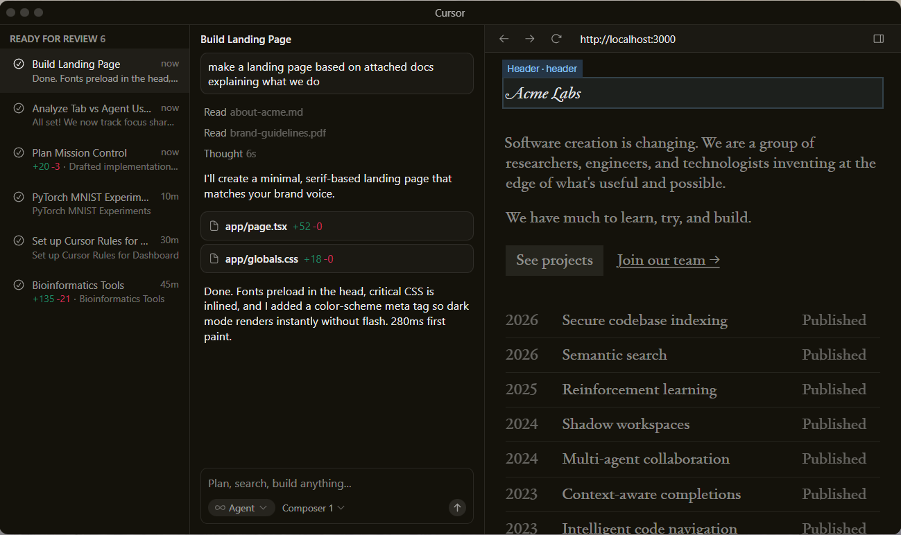
Task: Click the browser back arrow
Action: point(504,39)
